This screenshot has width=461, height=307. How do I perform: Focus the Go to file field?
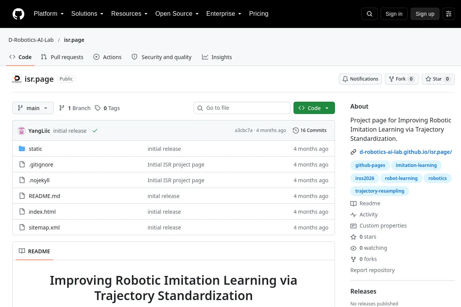242,108
